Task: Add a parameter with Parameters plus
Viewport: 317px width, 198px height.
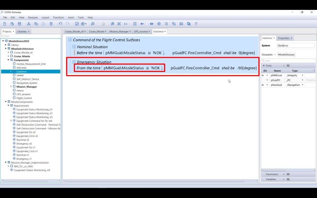Action: pyautogui.click(x=284, y=174)
